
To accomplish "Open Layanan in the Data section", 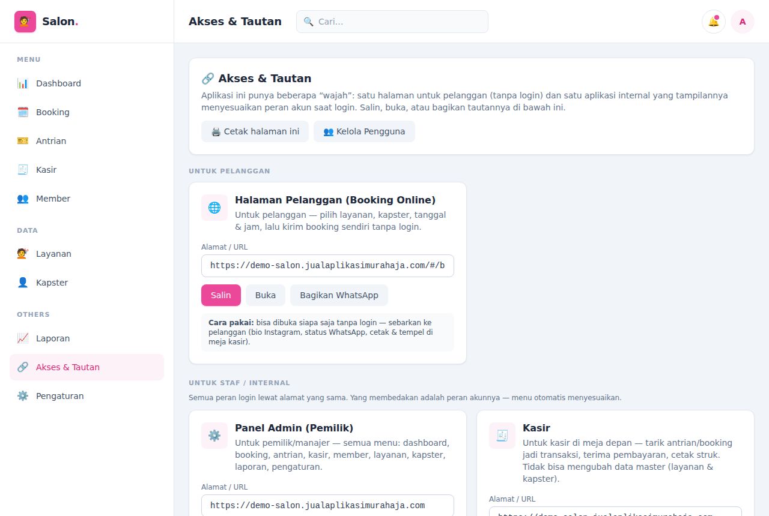I will click(x=87, y=254).
